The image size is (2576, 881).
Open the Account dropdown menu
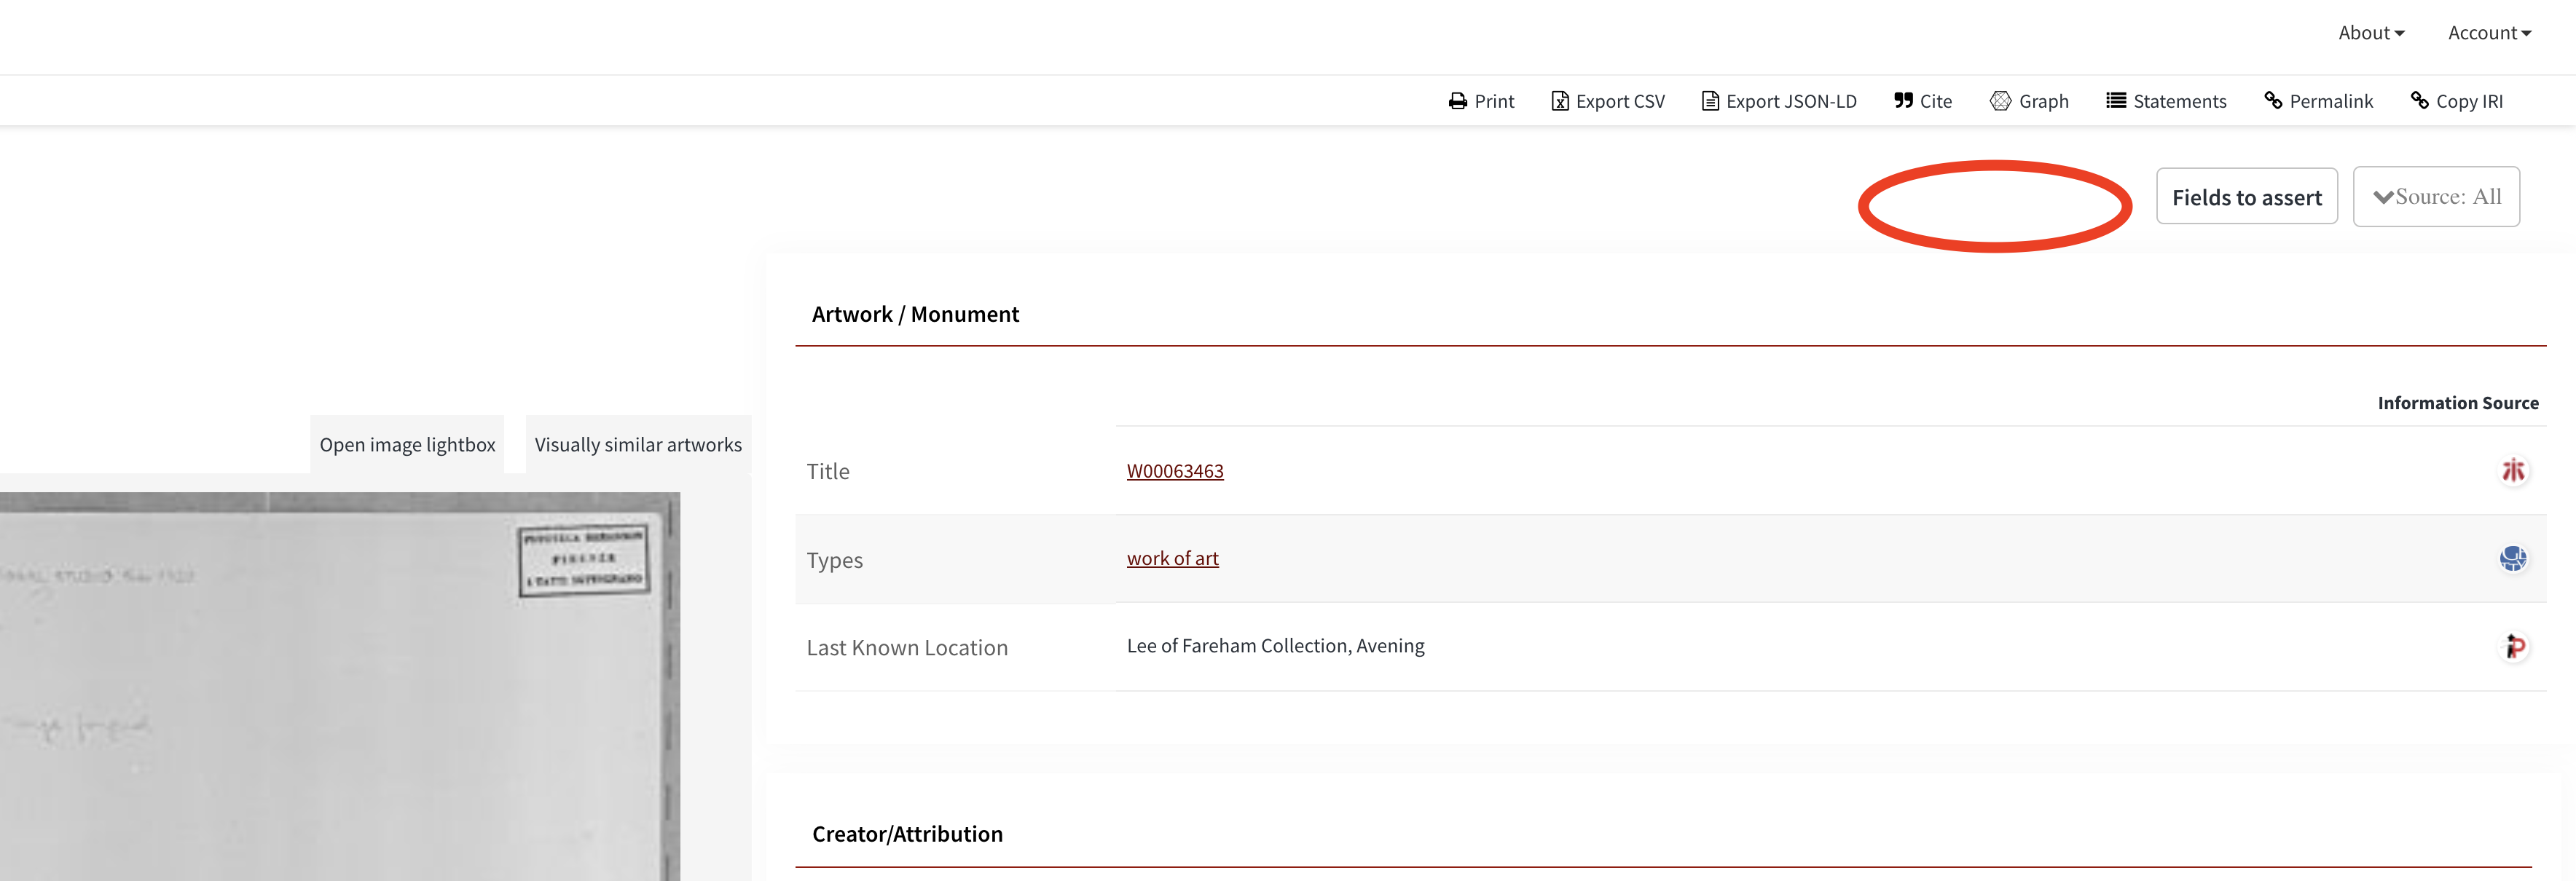(2489, 33)
